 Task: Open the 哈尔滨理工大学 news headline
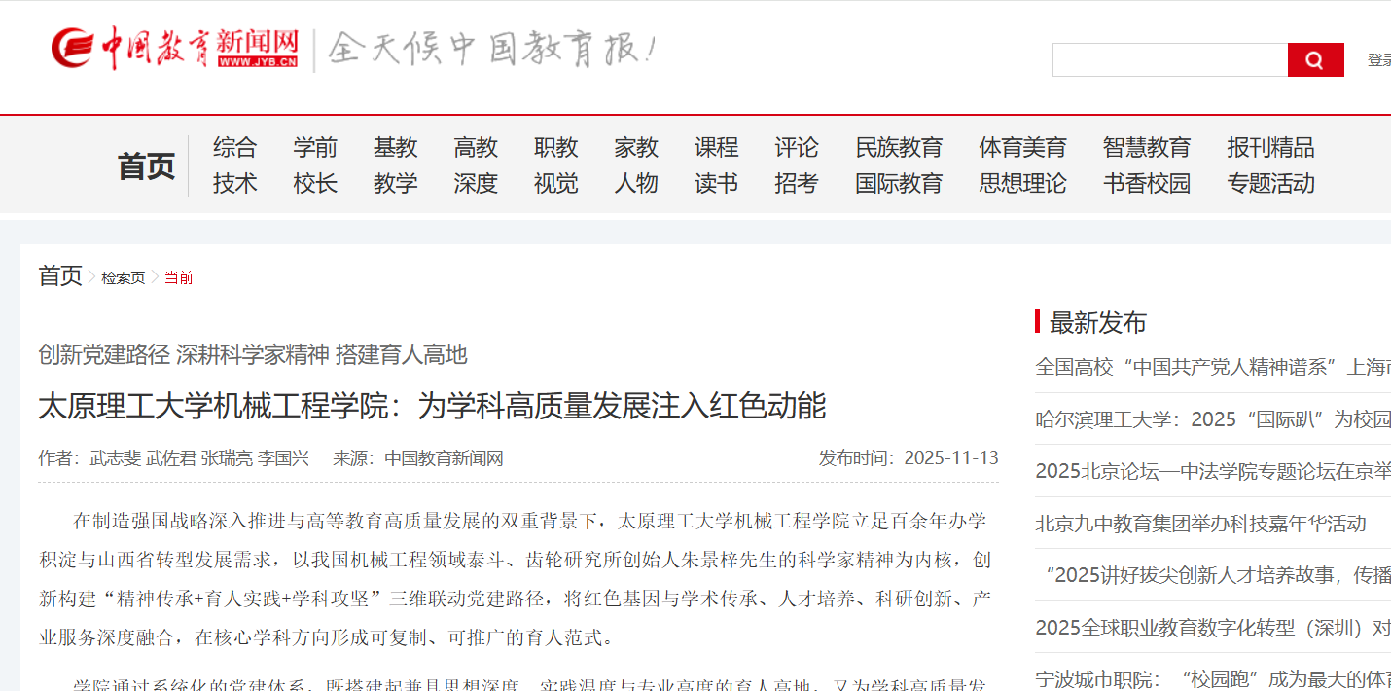coord(1212,419)
